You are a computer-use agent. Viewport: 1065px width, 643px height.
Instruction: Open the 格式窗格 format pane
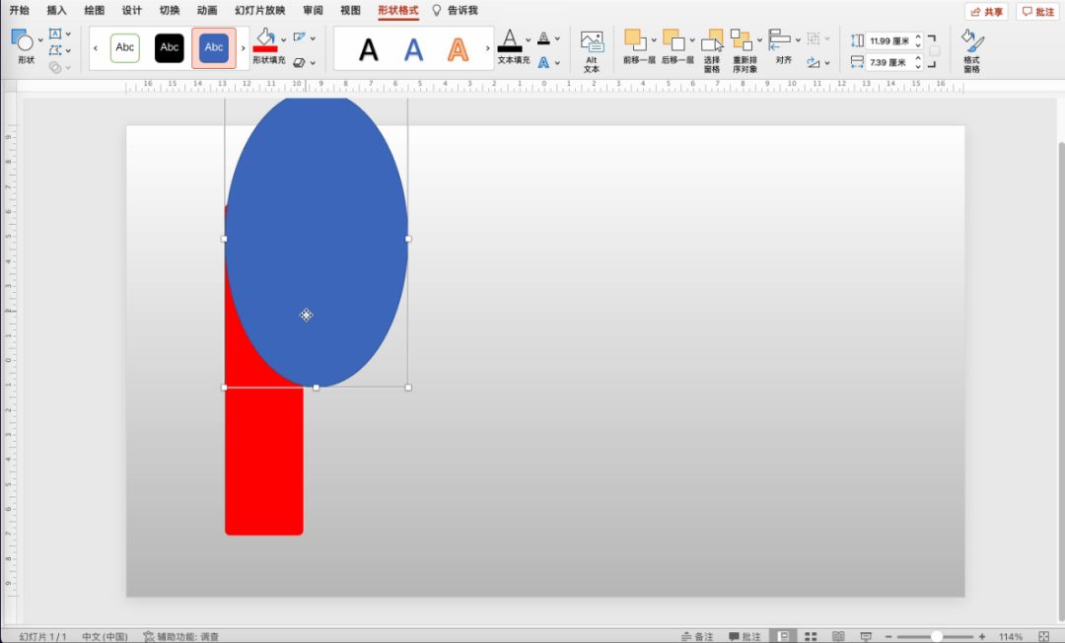click(972, 51)
